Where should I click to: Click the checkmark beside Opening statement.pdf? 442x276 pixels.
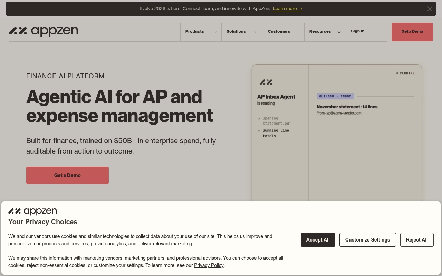259,118
